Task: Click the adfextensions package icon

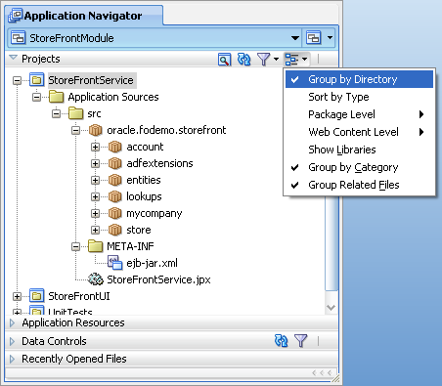Action: (115, 163)
